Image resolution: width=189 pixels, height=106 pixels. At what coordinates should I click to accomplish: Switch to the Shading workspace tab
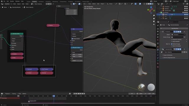click(34, 1)
